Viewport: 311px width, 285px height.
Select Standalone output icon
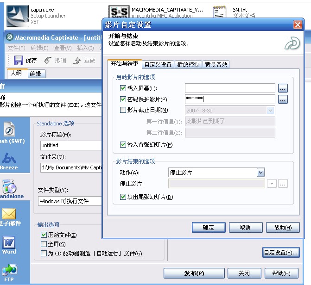click(9, 186)
